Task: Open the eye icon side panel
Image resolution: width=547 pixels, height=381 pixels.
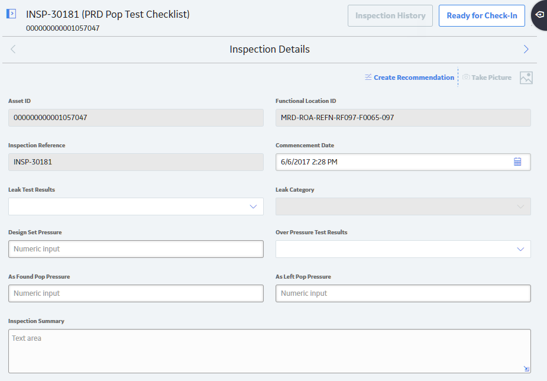Action: point(539,15)
